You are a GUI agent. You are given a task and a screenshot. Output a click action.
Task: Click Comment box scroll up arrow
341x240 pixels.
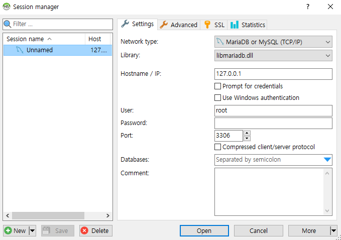[327, 173]
